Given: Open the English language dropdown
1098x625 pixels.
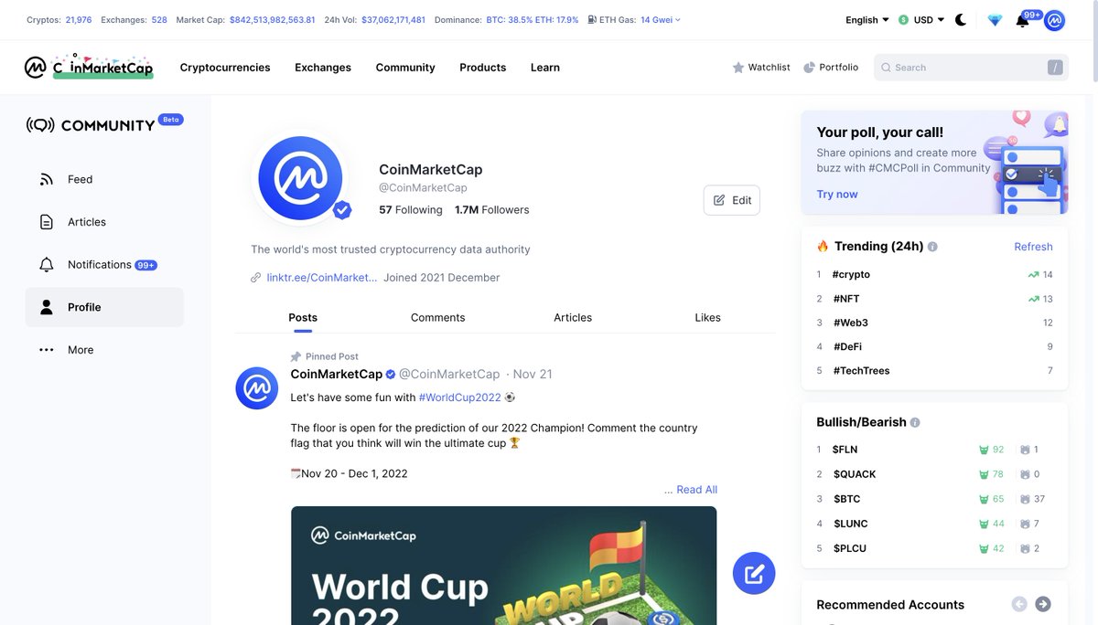Looking at the screenshot, I should [x=867, y=20].
